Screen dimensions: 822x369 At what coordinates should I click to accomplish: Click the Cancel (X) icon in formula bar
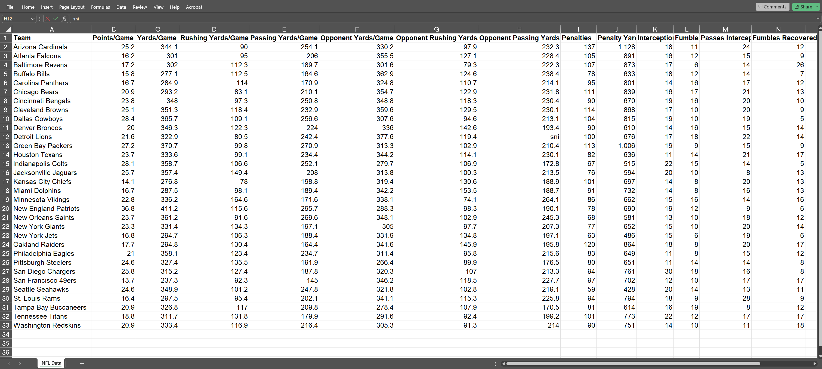pyautogui.click(x=47, y=19)
